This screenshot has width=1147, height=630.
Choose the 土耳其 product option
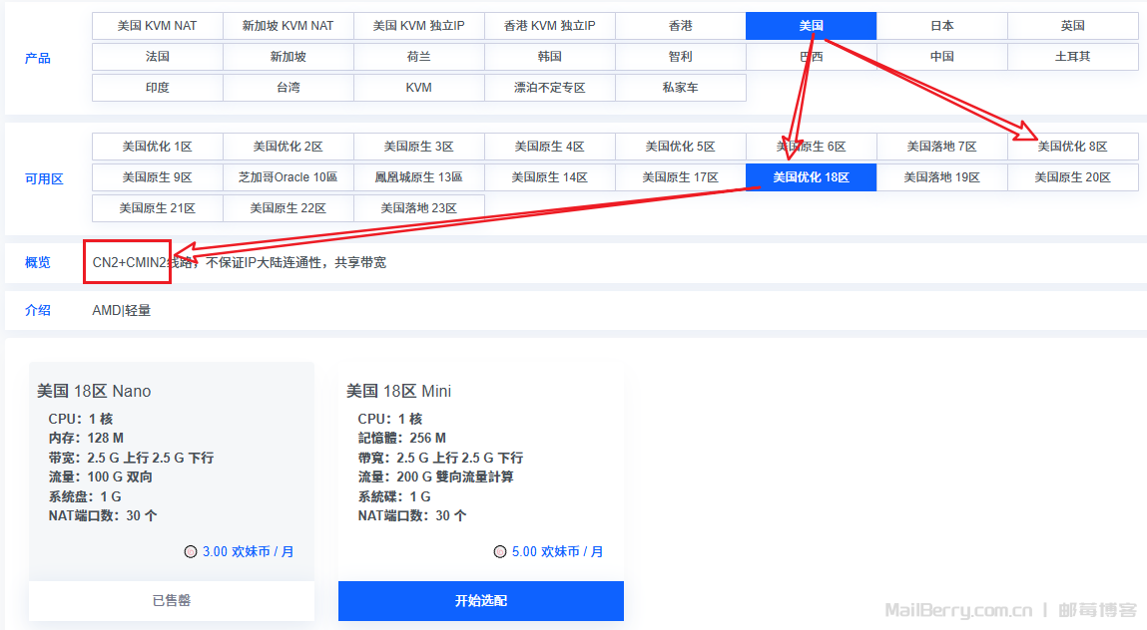pos(1072,57)
